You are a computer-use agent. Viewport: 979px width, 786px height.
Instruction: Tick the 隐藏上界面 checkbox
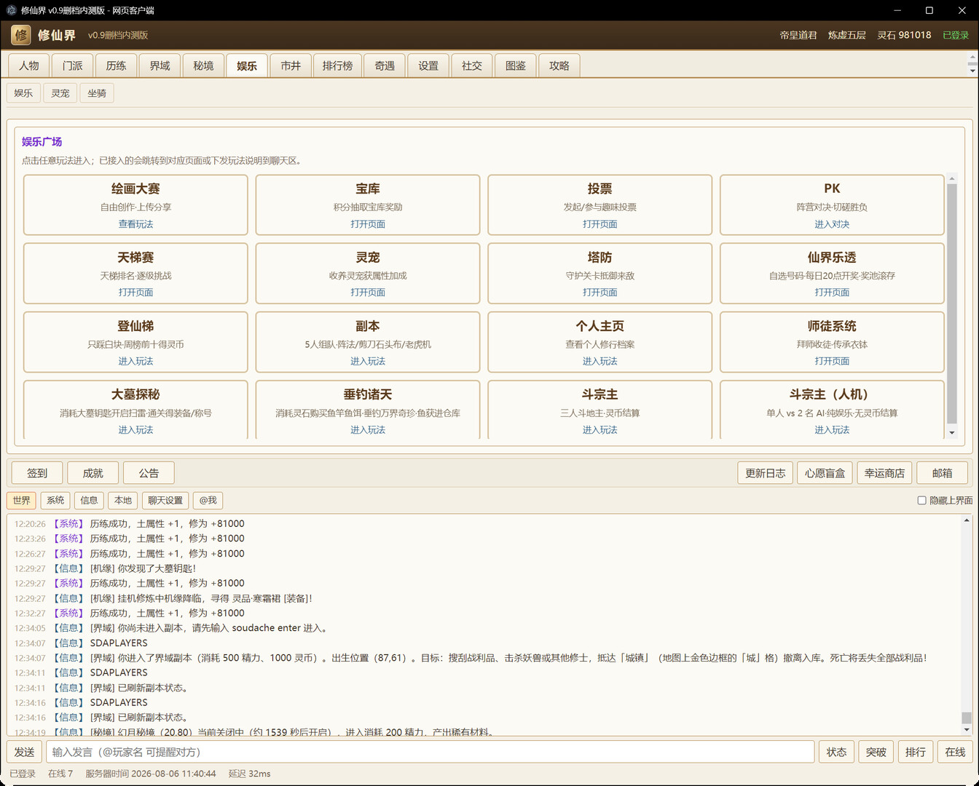(921, 501)
